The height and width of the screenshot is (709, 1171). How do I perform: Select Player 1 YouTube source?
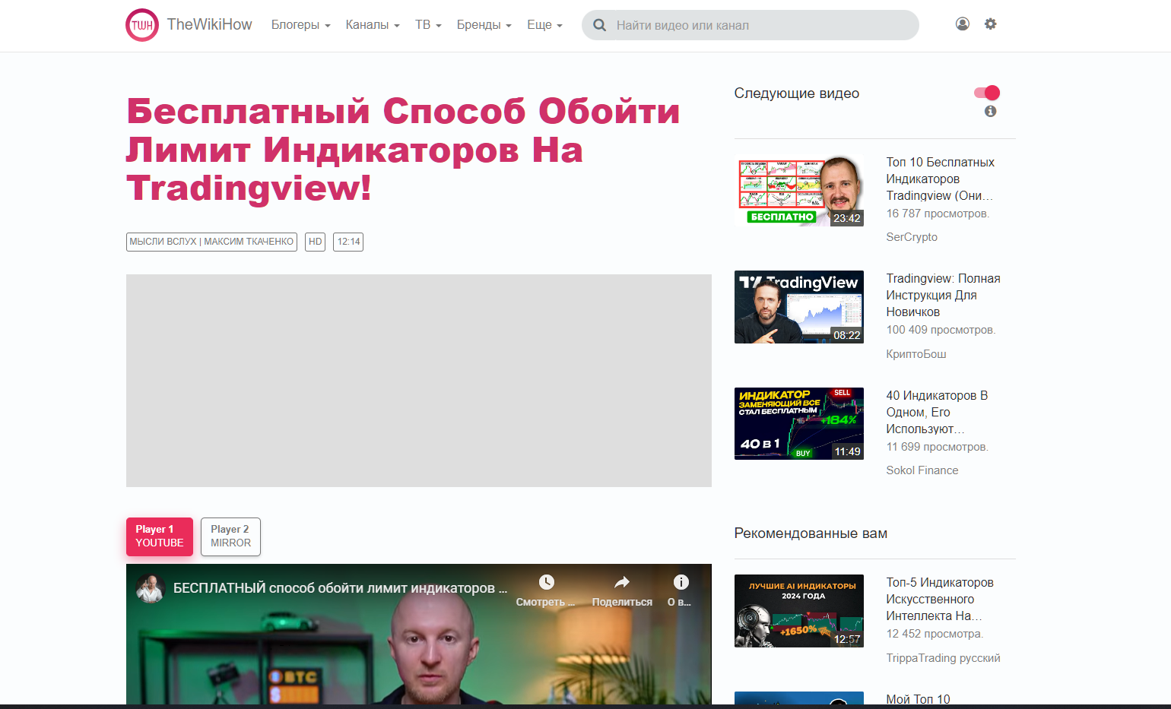point(160,536)
